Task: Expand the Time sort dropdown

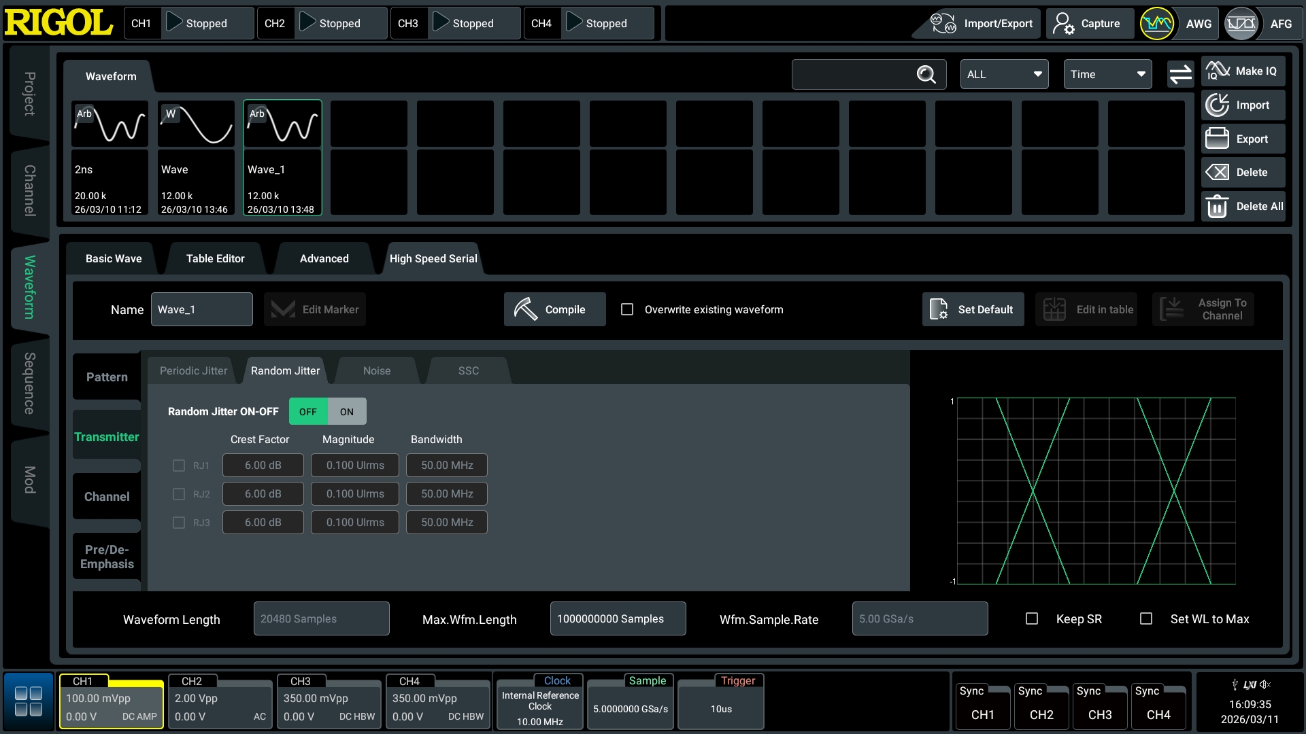Action: tap(1107, 75)
